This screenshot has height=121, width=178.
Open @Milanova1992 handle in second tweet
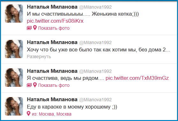95,42
